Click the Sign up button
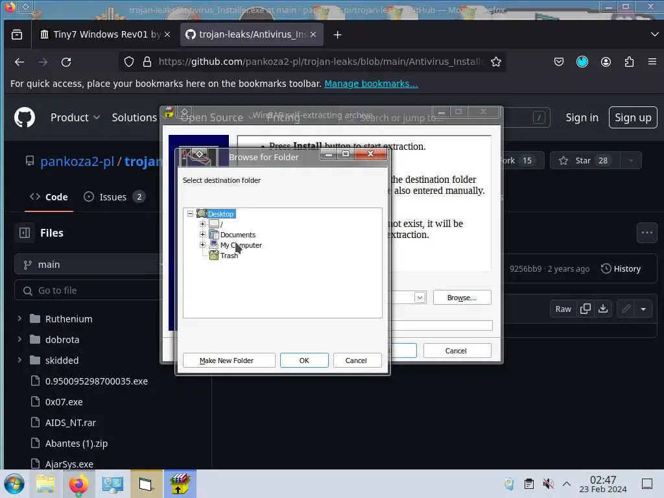This screenshot has height=498, width=664. click(x=633, y=117)
